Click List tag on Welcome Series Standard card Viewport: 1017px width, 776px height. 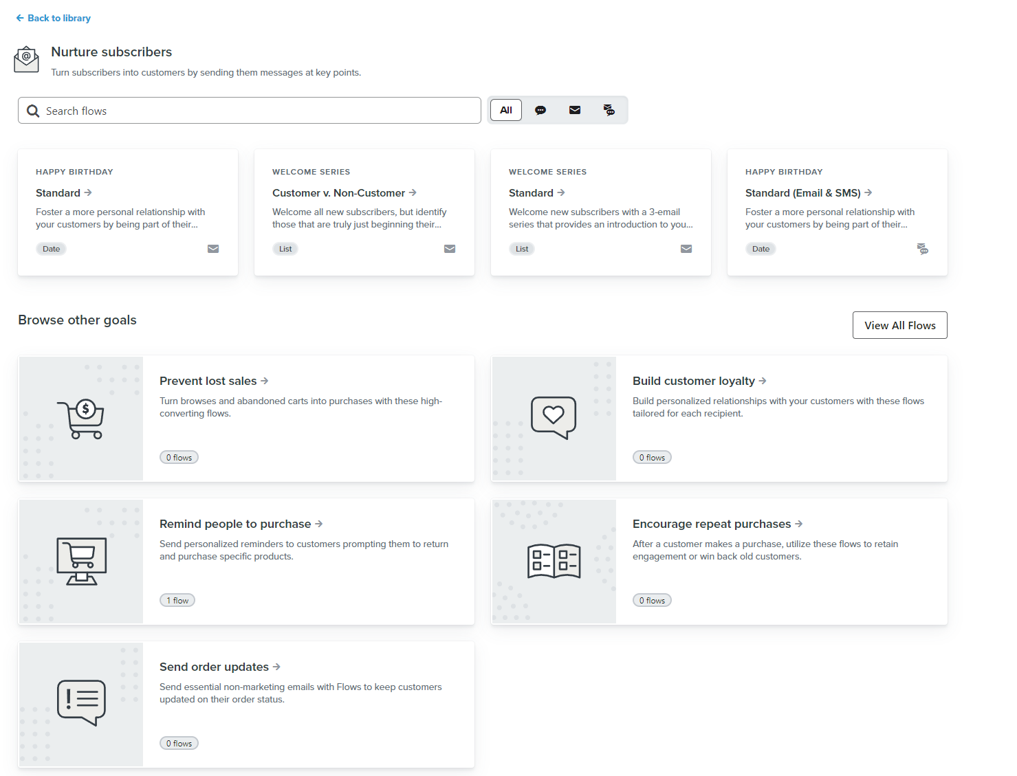522,249
